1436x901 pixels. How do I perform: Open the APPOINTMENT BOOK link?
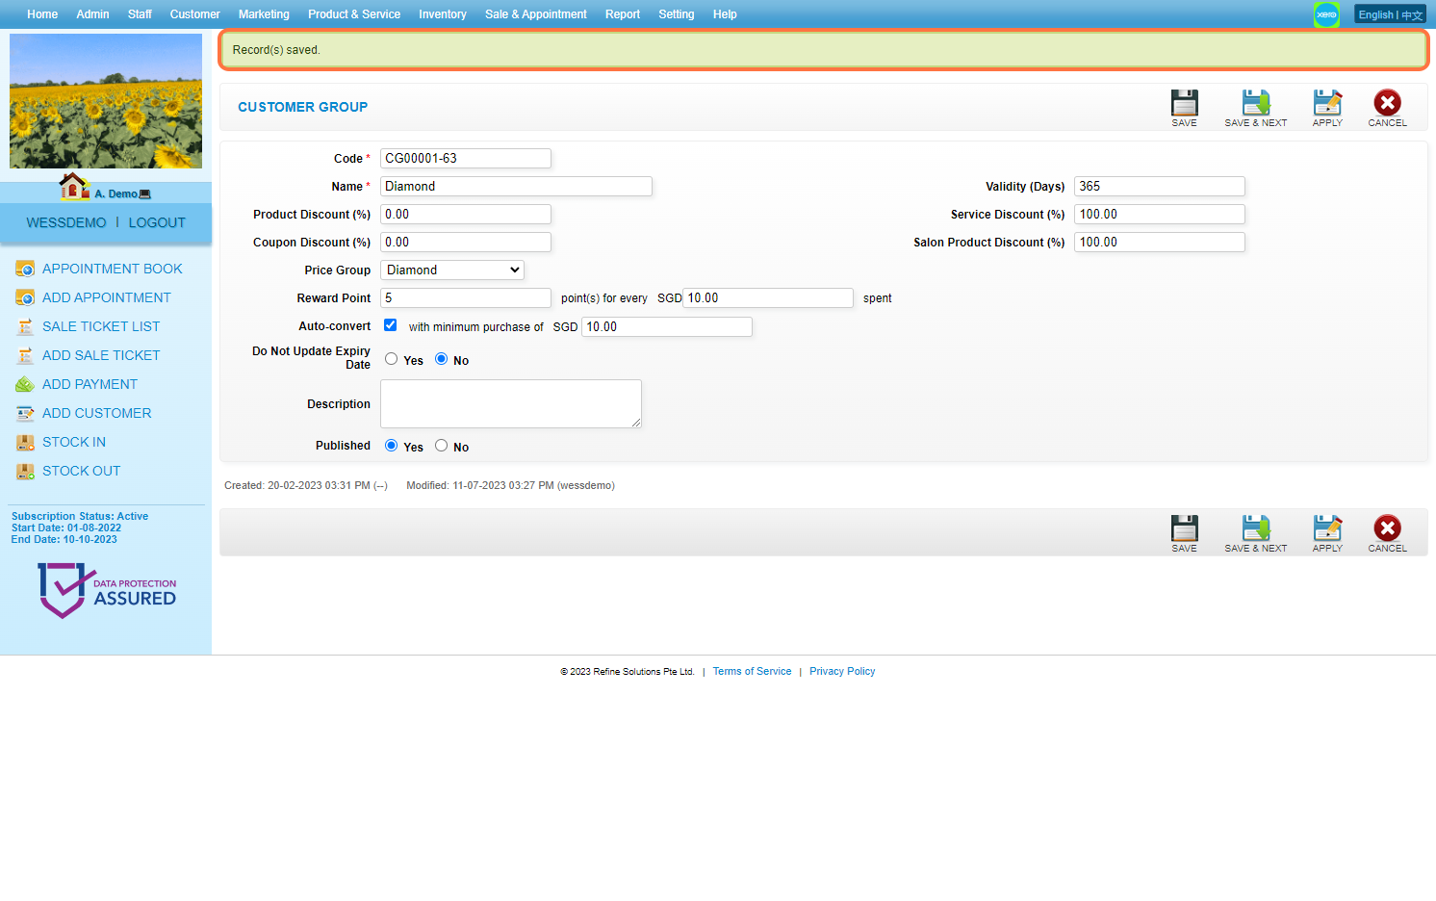(113, 269)
